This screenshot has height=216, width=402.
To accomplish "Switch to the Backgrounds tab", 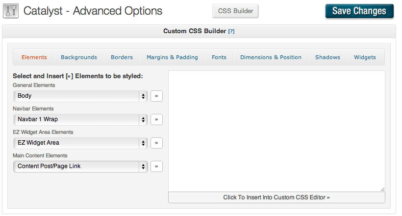I will tap(79, 57).
